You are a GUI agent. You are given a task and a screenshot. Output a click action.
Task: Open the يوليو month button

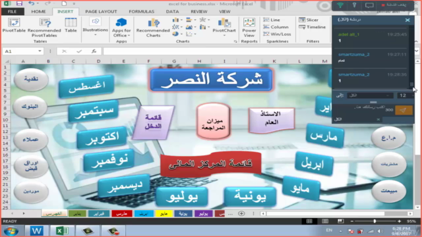tap(182, 196)
